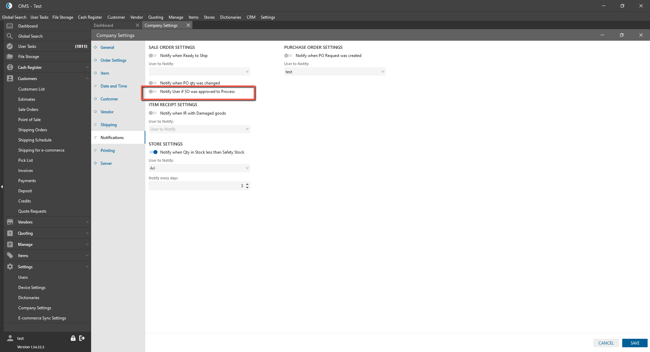Click the Manage clipboard icon
650x352 pixels.
pyautogui.click(x=10, y=245)
